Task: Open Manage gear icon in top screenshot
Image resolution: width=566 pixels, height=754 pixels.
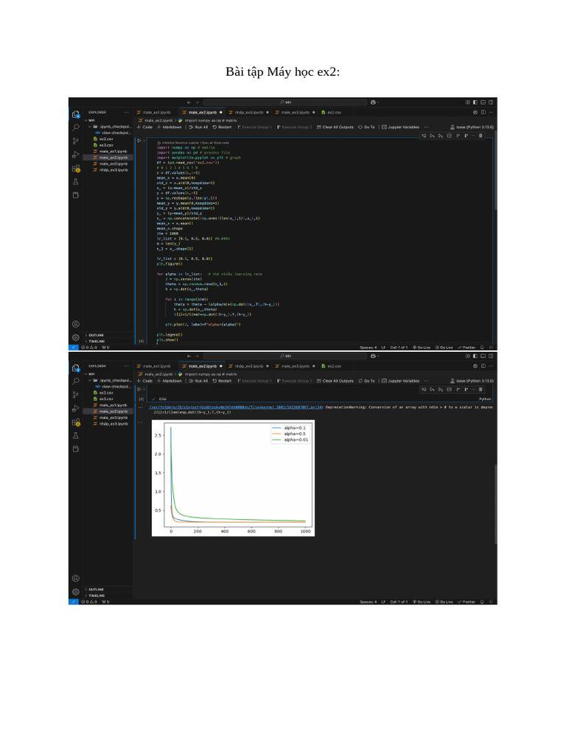Action: (76, 337)
